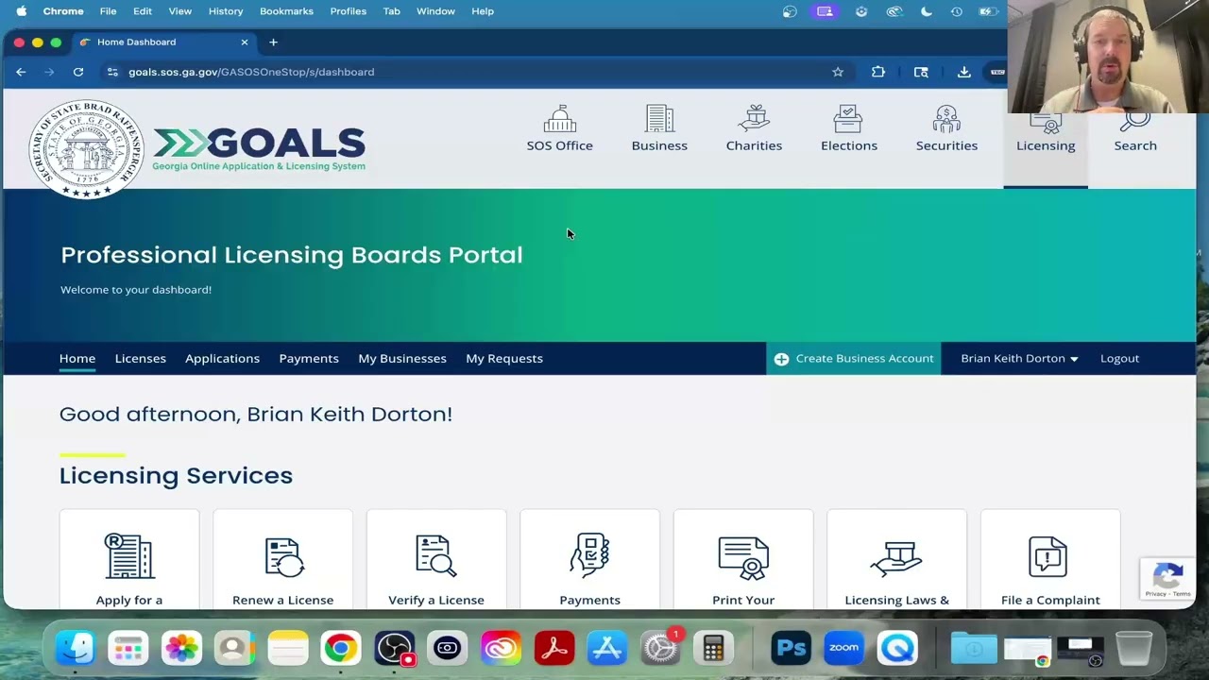This screenshot has width=1209, height=680.
Task: Open the Apply for a license tile
Action: point(129,559)
